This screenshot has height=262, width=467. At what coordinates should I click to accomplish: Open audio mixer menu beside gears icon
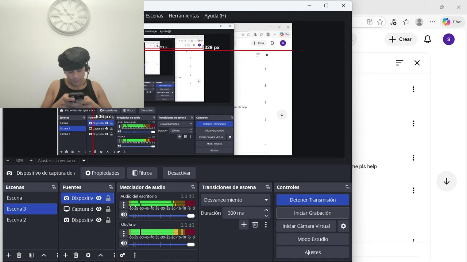point(135,255)
